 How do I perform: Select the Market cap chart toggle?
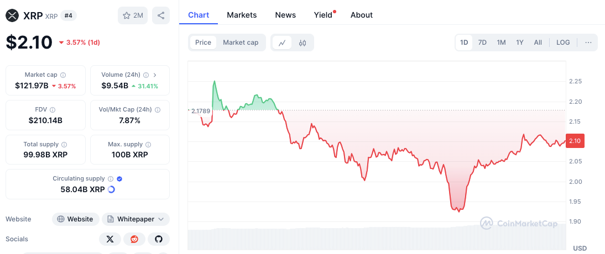(x=241, y=43)
